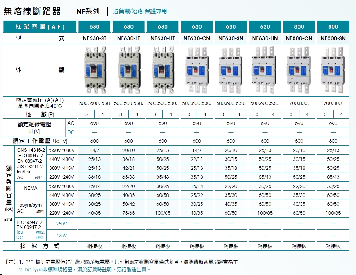
Task: Click the 25/22 value under NF630-CN
Action: click(x=197, y=195)
